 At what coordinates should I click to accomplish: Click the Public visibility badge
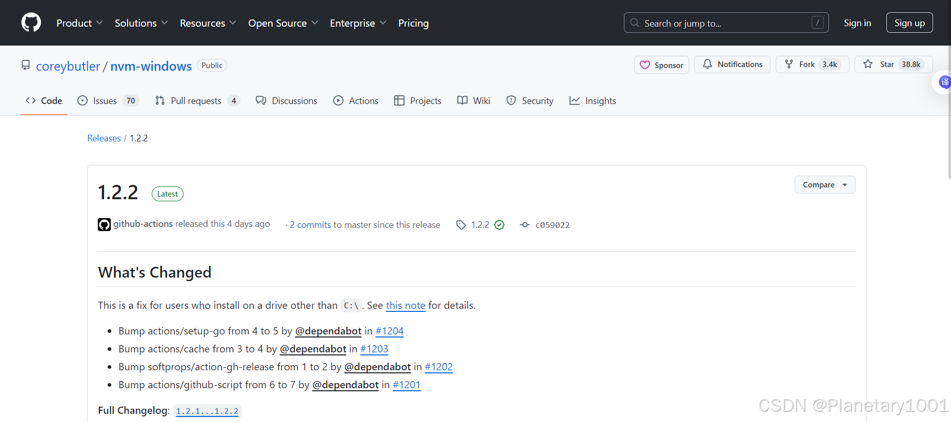(212, 66)
